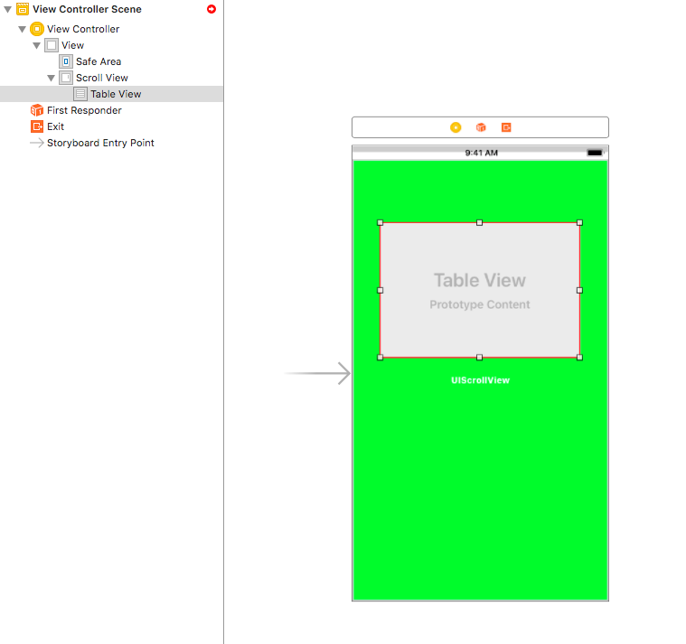Screen dimensions: 686x644
Task: Select the Scroll View row in outline
Action: 101,78
